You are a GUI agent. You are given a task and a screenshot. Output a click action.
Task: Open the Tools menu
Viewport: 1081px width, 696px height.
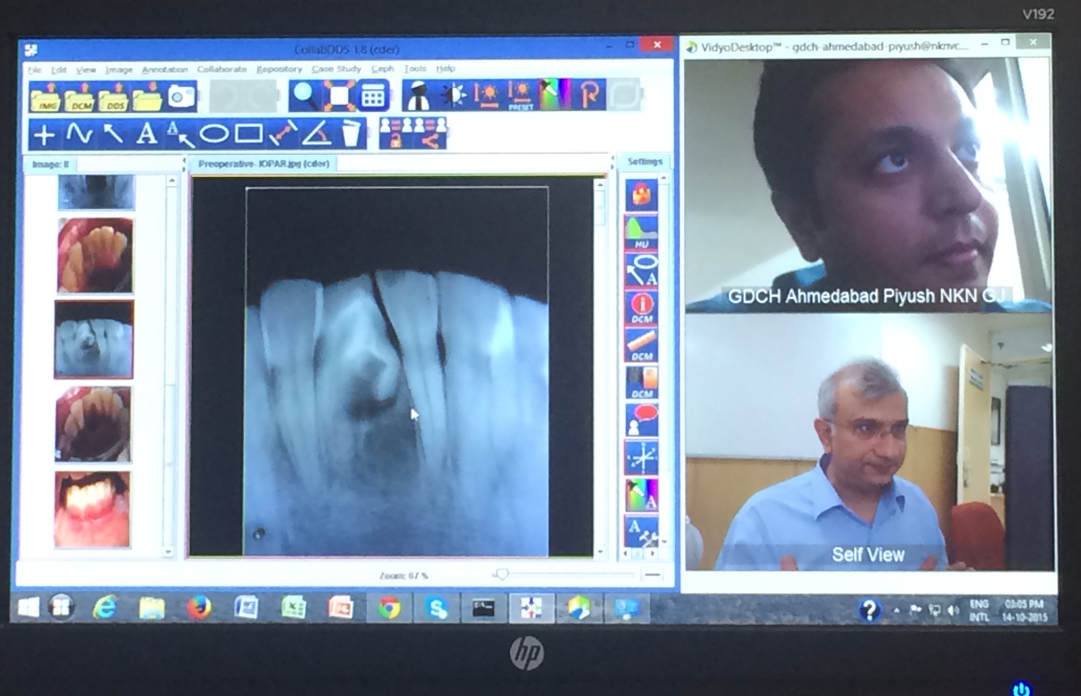[x=415, y=69]
